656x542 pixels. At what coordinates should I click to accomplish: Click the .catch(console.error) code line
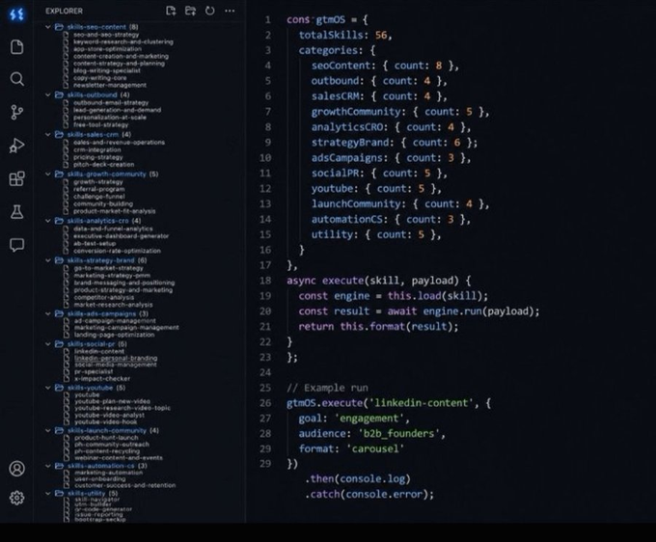369,495
